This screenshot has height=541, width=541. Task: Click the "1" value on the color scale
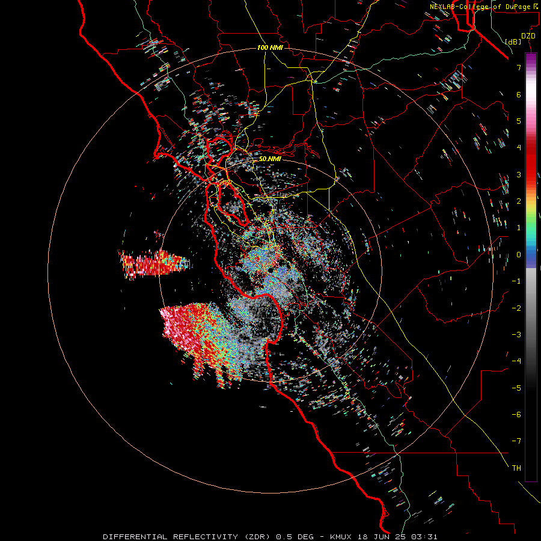(x=519, y=228)
